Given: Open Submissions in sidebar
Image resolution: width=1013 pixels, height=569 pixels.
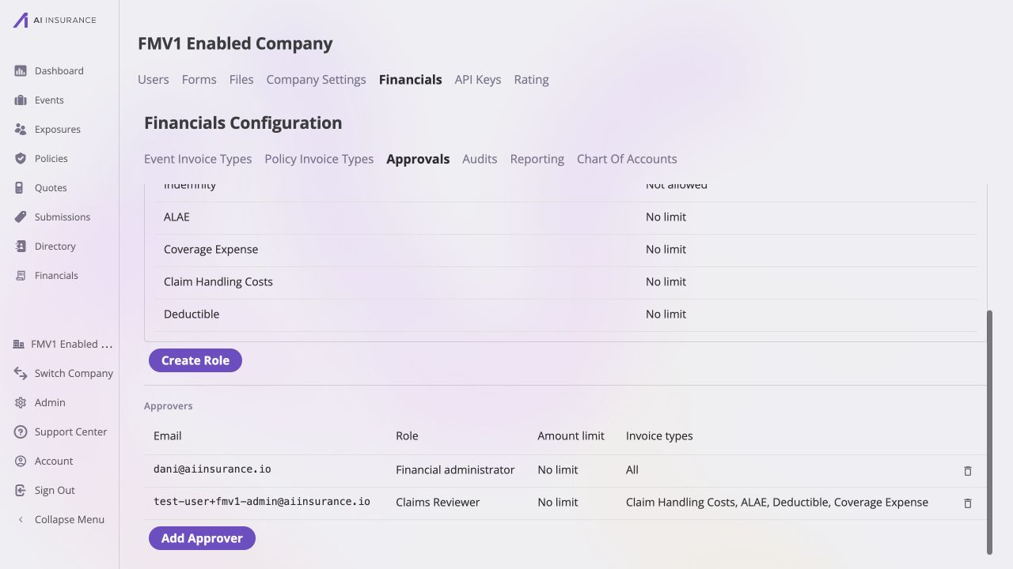Looking at the screenshot, I should tap(63, 217).
